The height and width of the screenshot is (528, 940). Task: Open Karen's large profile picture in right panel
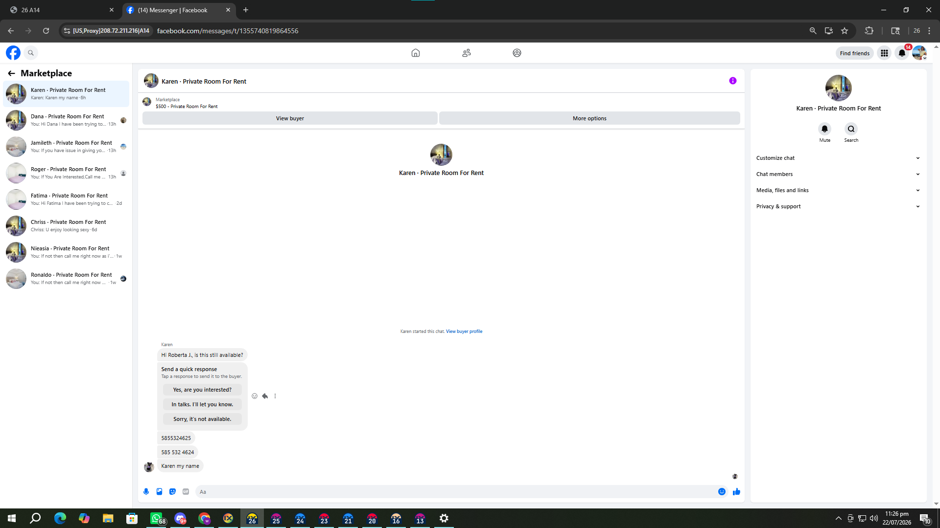coord(839,88)
